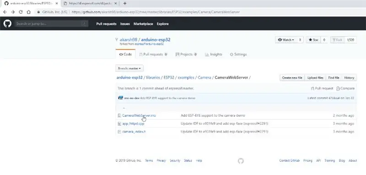Viewport: 366px width, 175px height.
Task: Click Create new file button
Action: pyautogui.click(x=292, y=78)
